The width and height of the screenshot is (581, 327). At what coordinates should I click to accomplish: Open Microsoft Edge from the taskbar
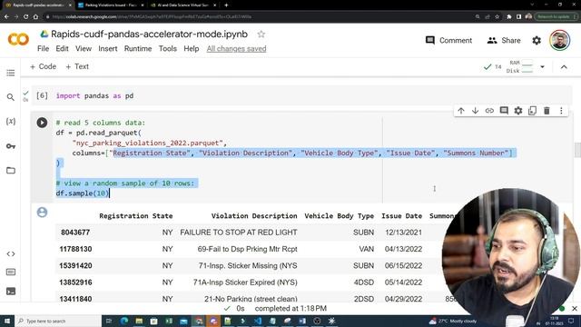124,321
